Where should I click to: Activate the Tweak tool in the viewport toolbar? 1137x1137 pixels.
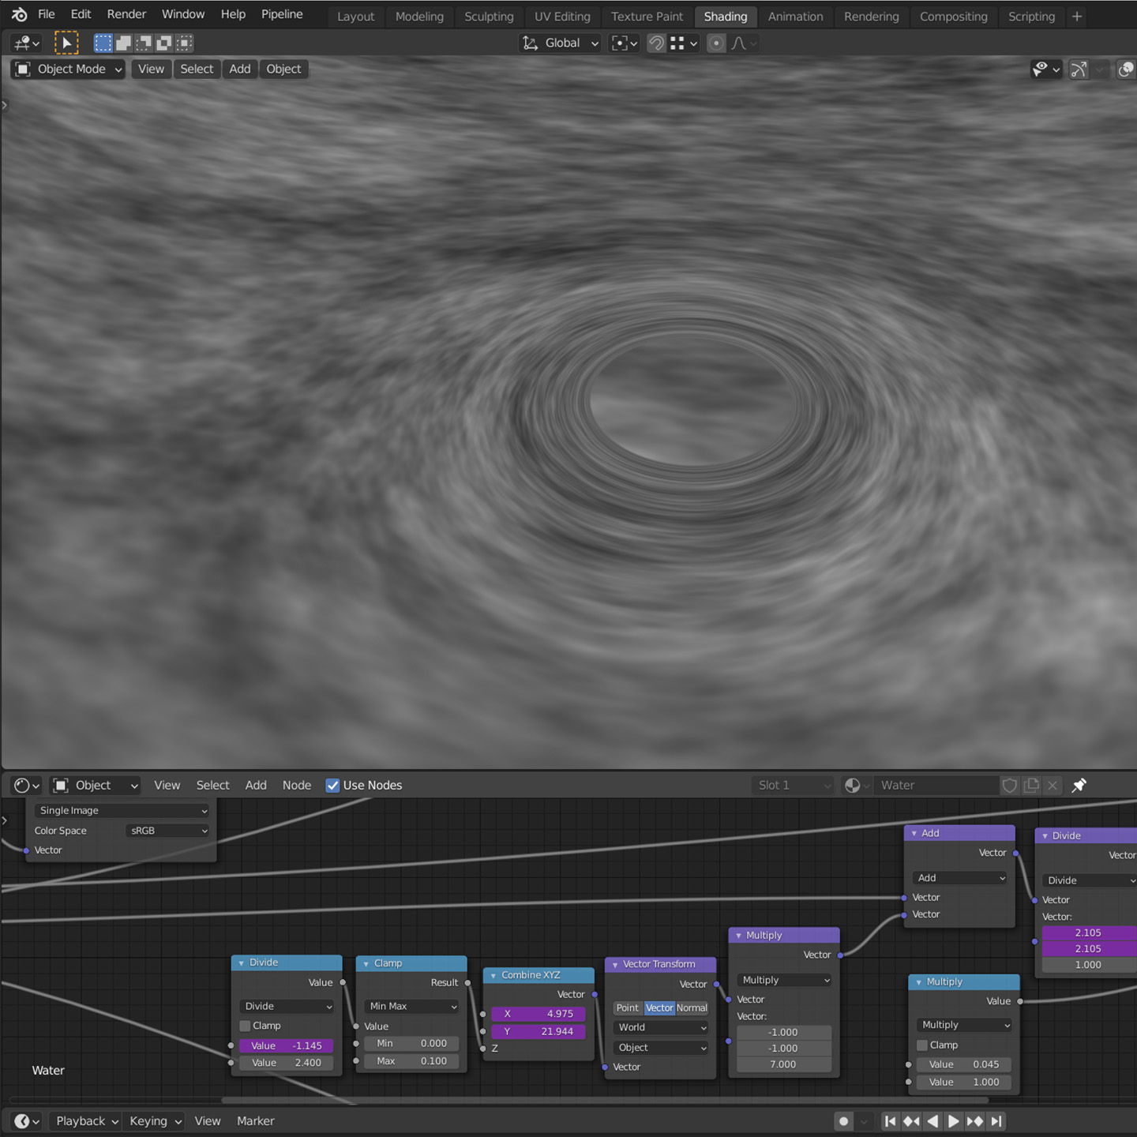click(x=67, y=43)
